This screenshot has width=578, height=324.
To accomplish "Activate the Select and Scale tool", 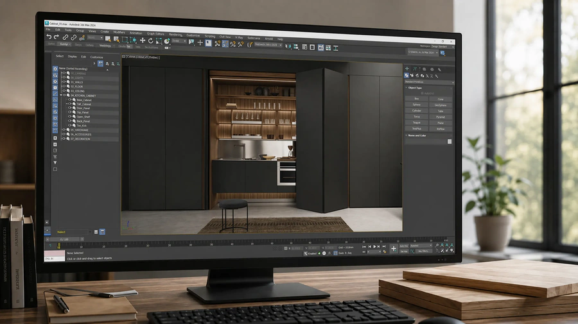I will [159, 41].
